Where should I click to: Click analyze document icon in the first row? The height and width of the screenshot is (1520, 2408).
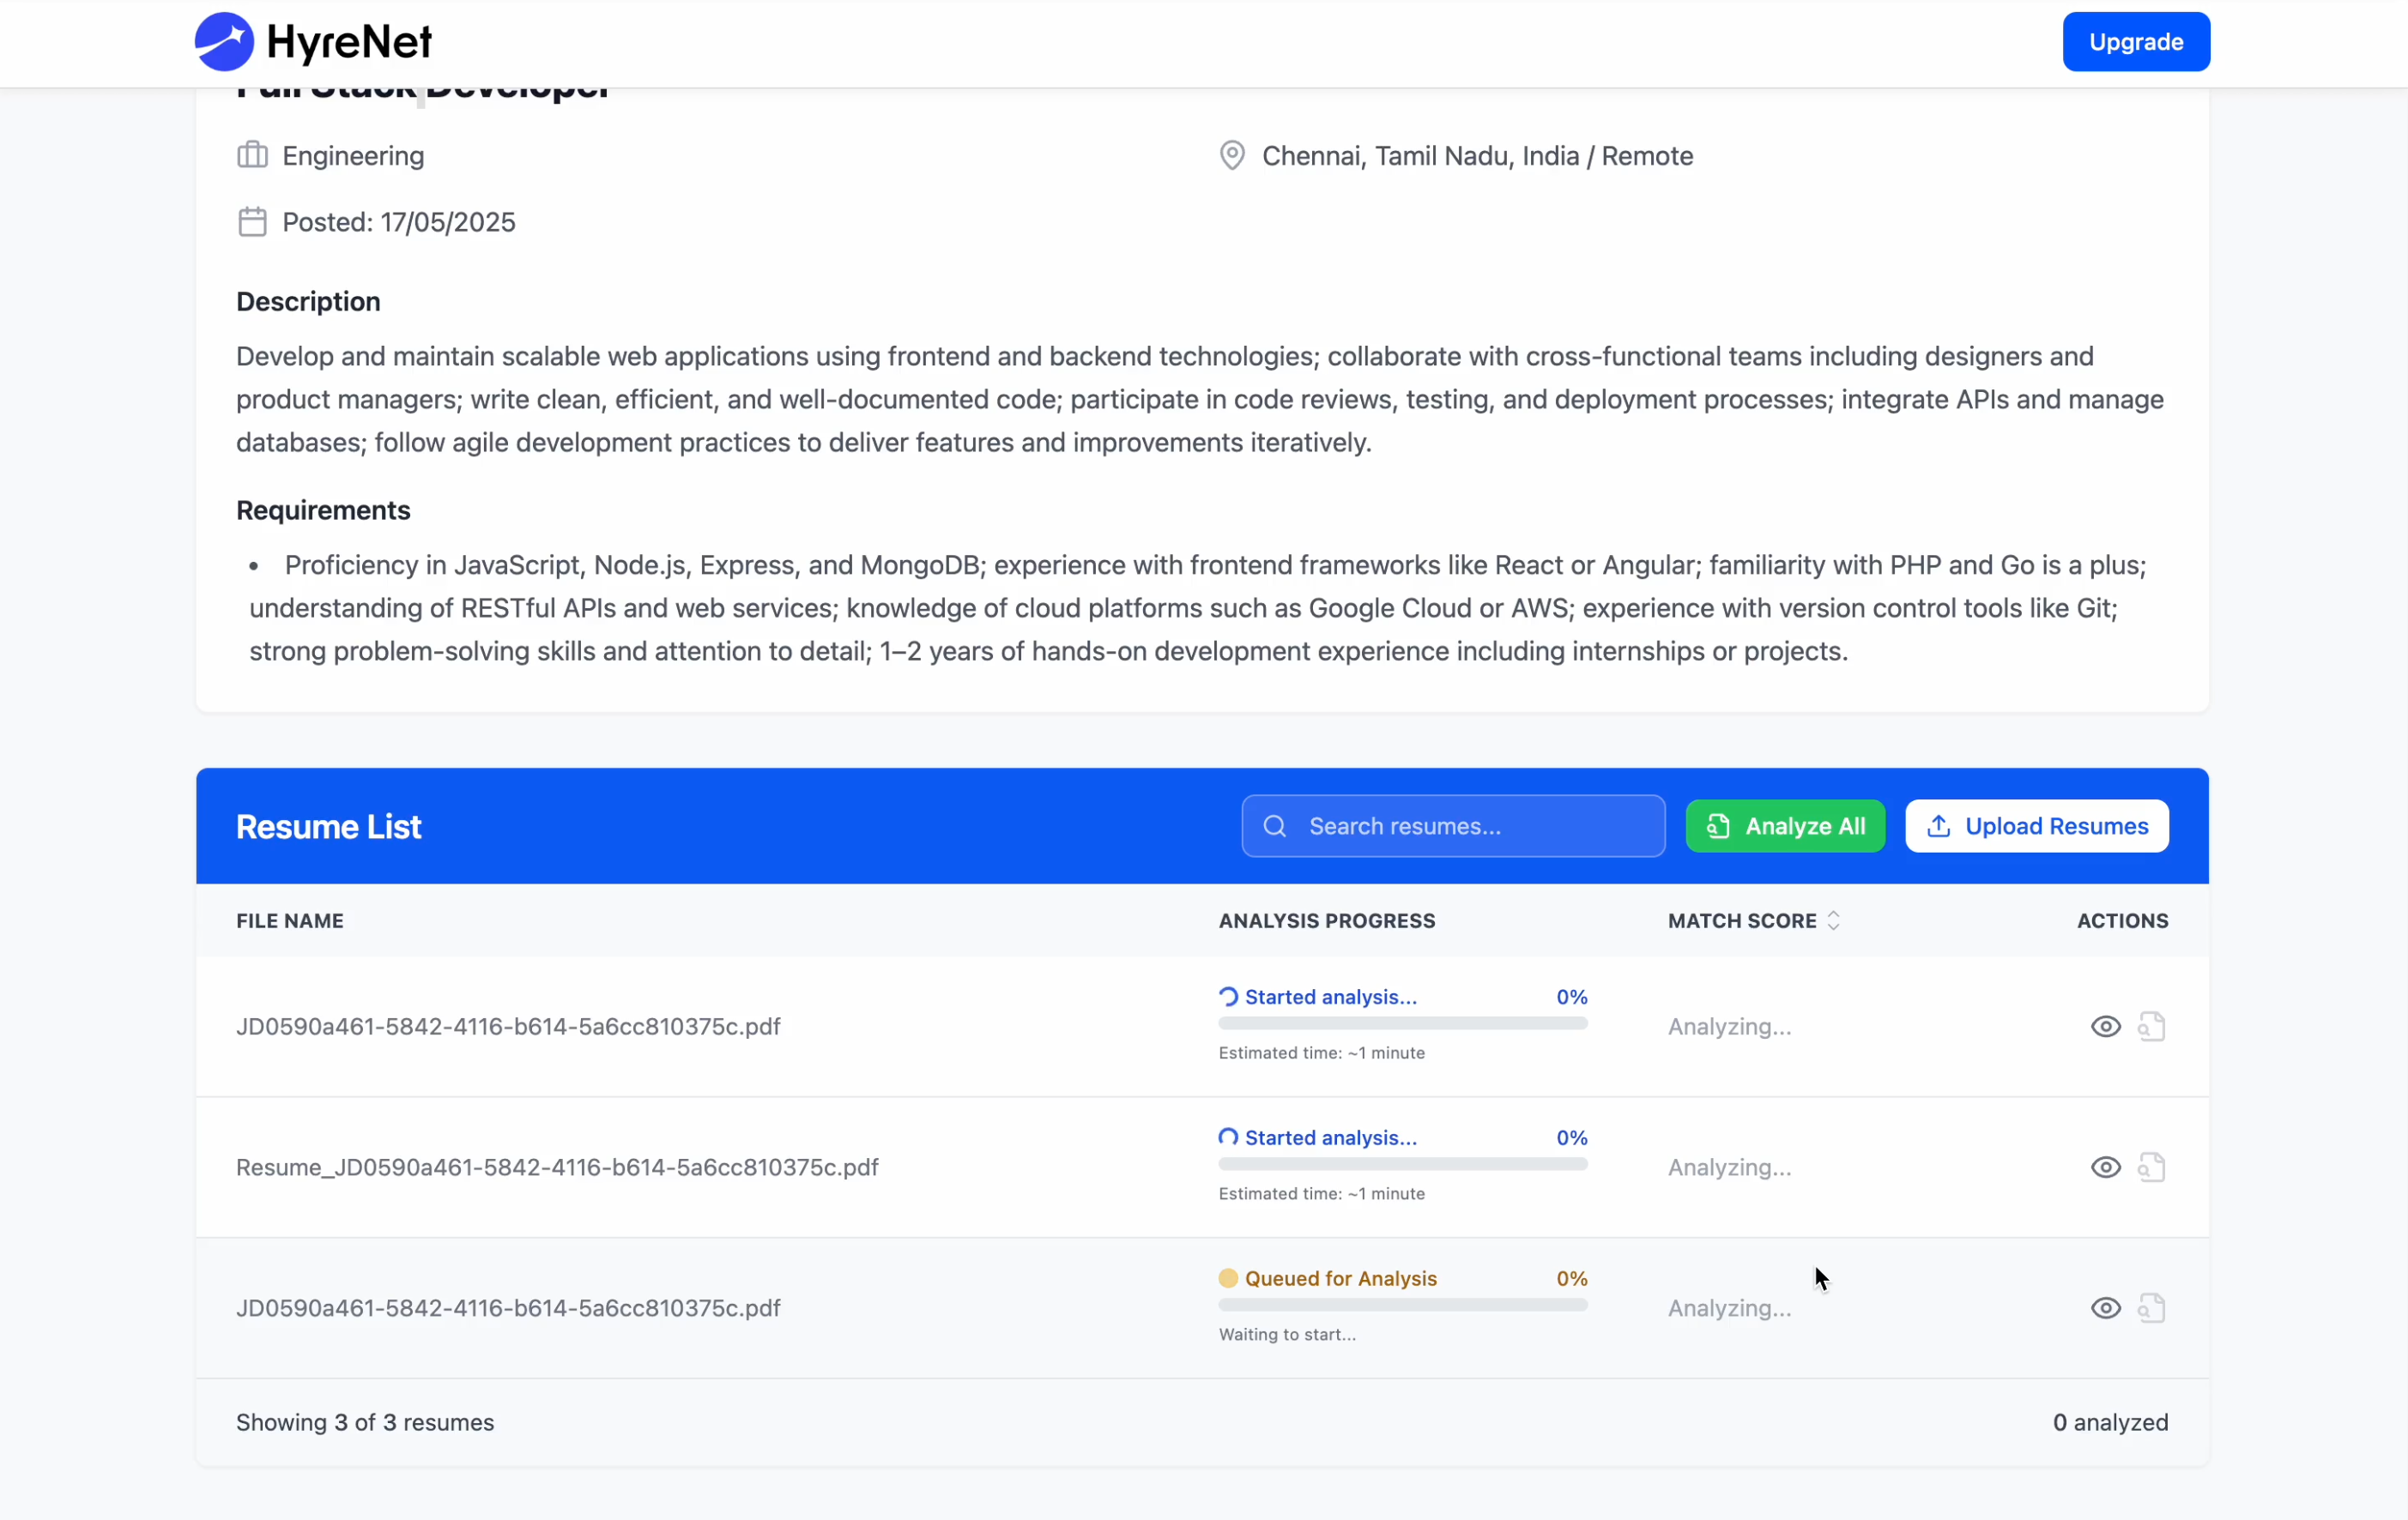tap(2151, 1026)
